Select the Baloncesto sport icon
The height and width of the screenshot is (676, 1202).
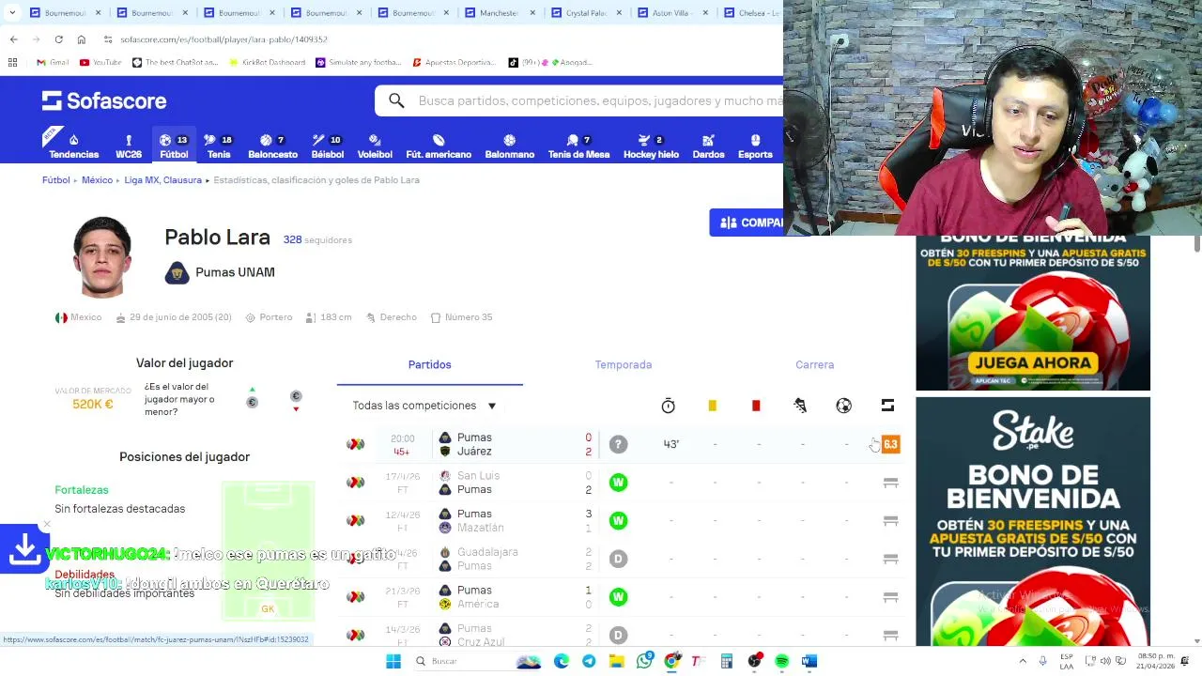coord(272,146)
